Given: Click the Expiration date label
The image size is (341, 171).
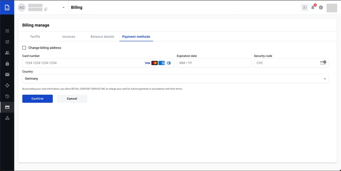Looking at the screenshot, I should point(186,56).
